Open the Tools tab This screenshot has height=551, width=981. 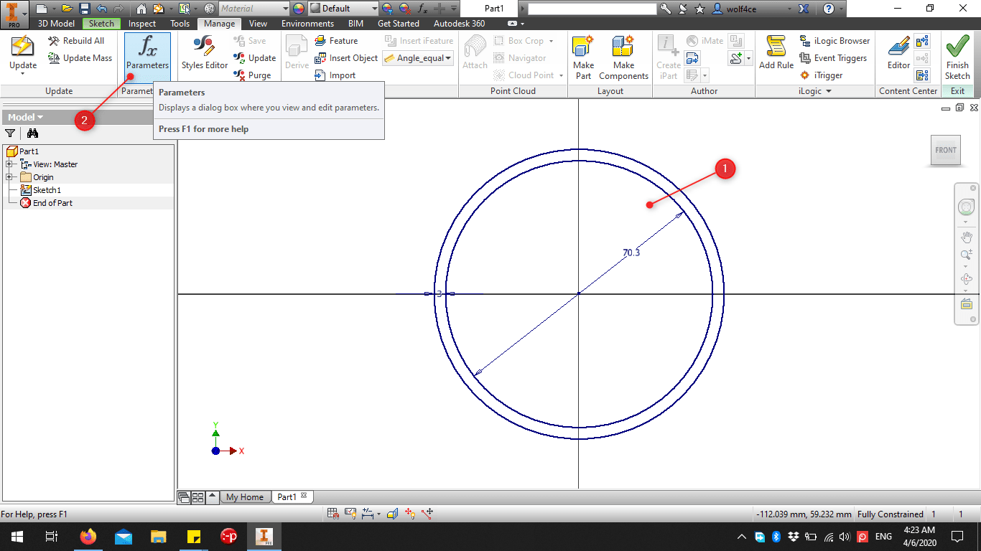pyautogui.click(x=180, y=24)
